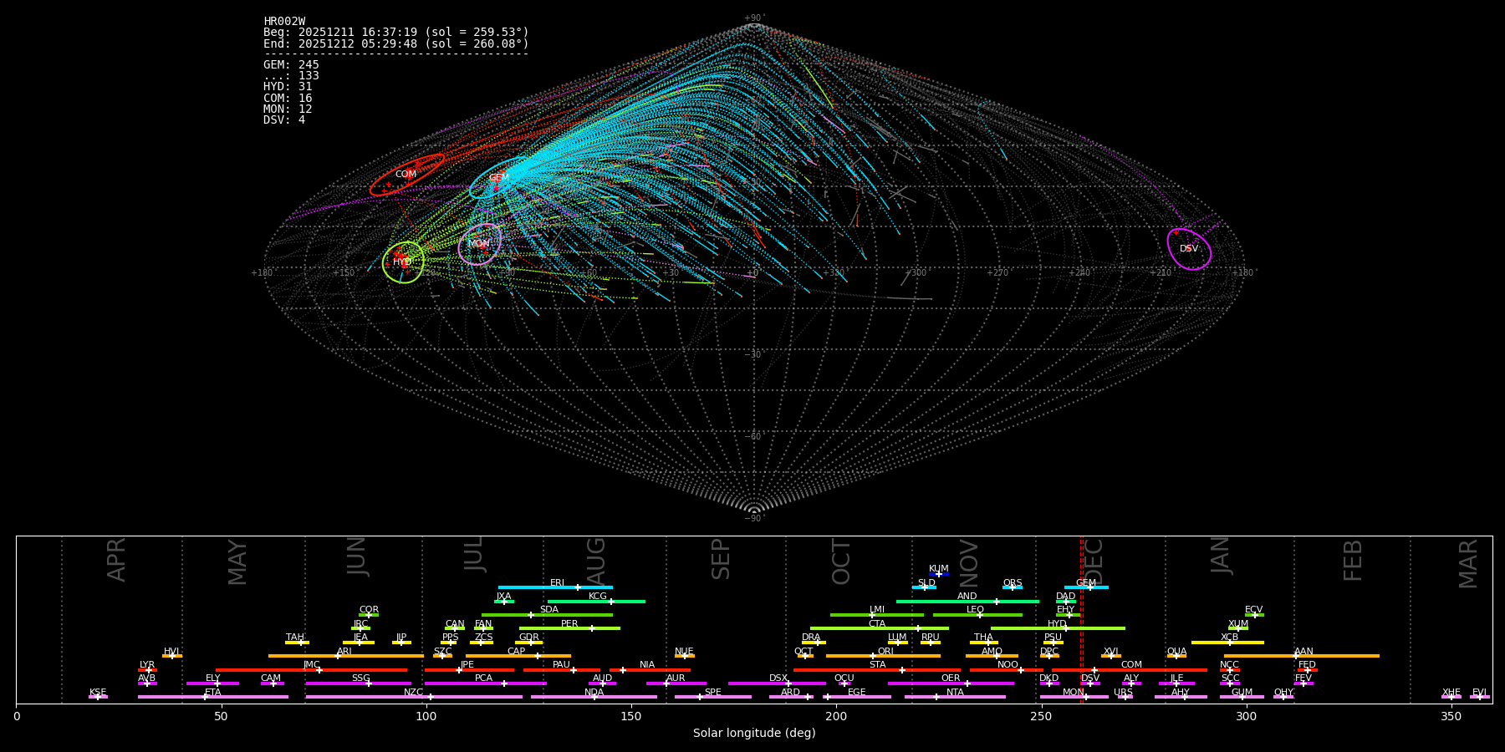Screen dimensions: 1505x752
Task: Select the '...: 133' sporadic count line
Action: (291, 75)
